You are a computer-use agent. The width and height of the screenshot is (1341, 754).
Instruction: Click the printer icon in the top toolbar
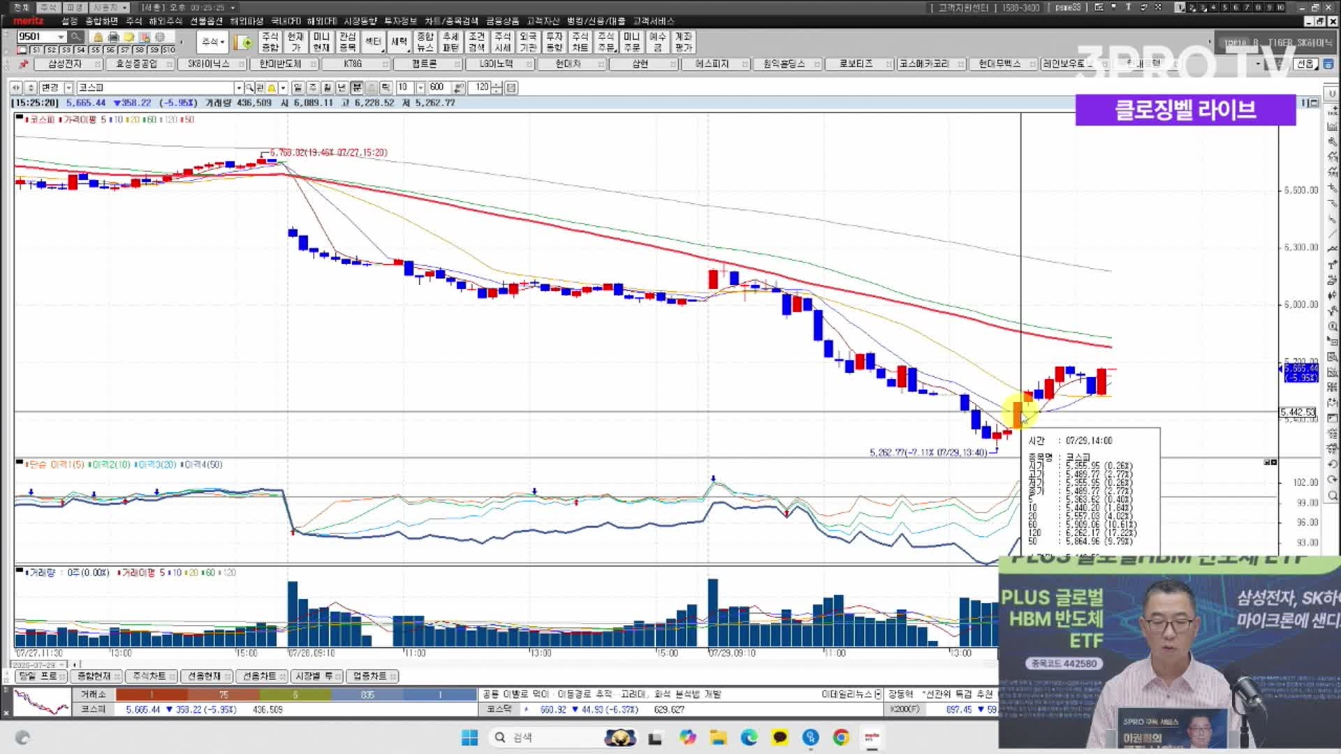(114, 36)
